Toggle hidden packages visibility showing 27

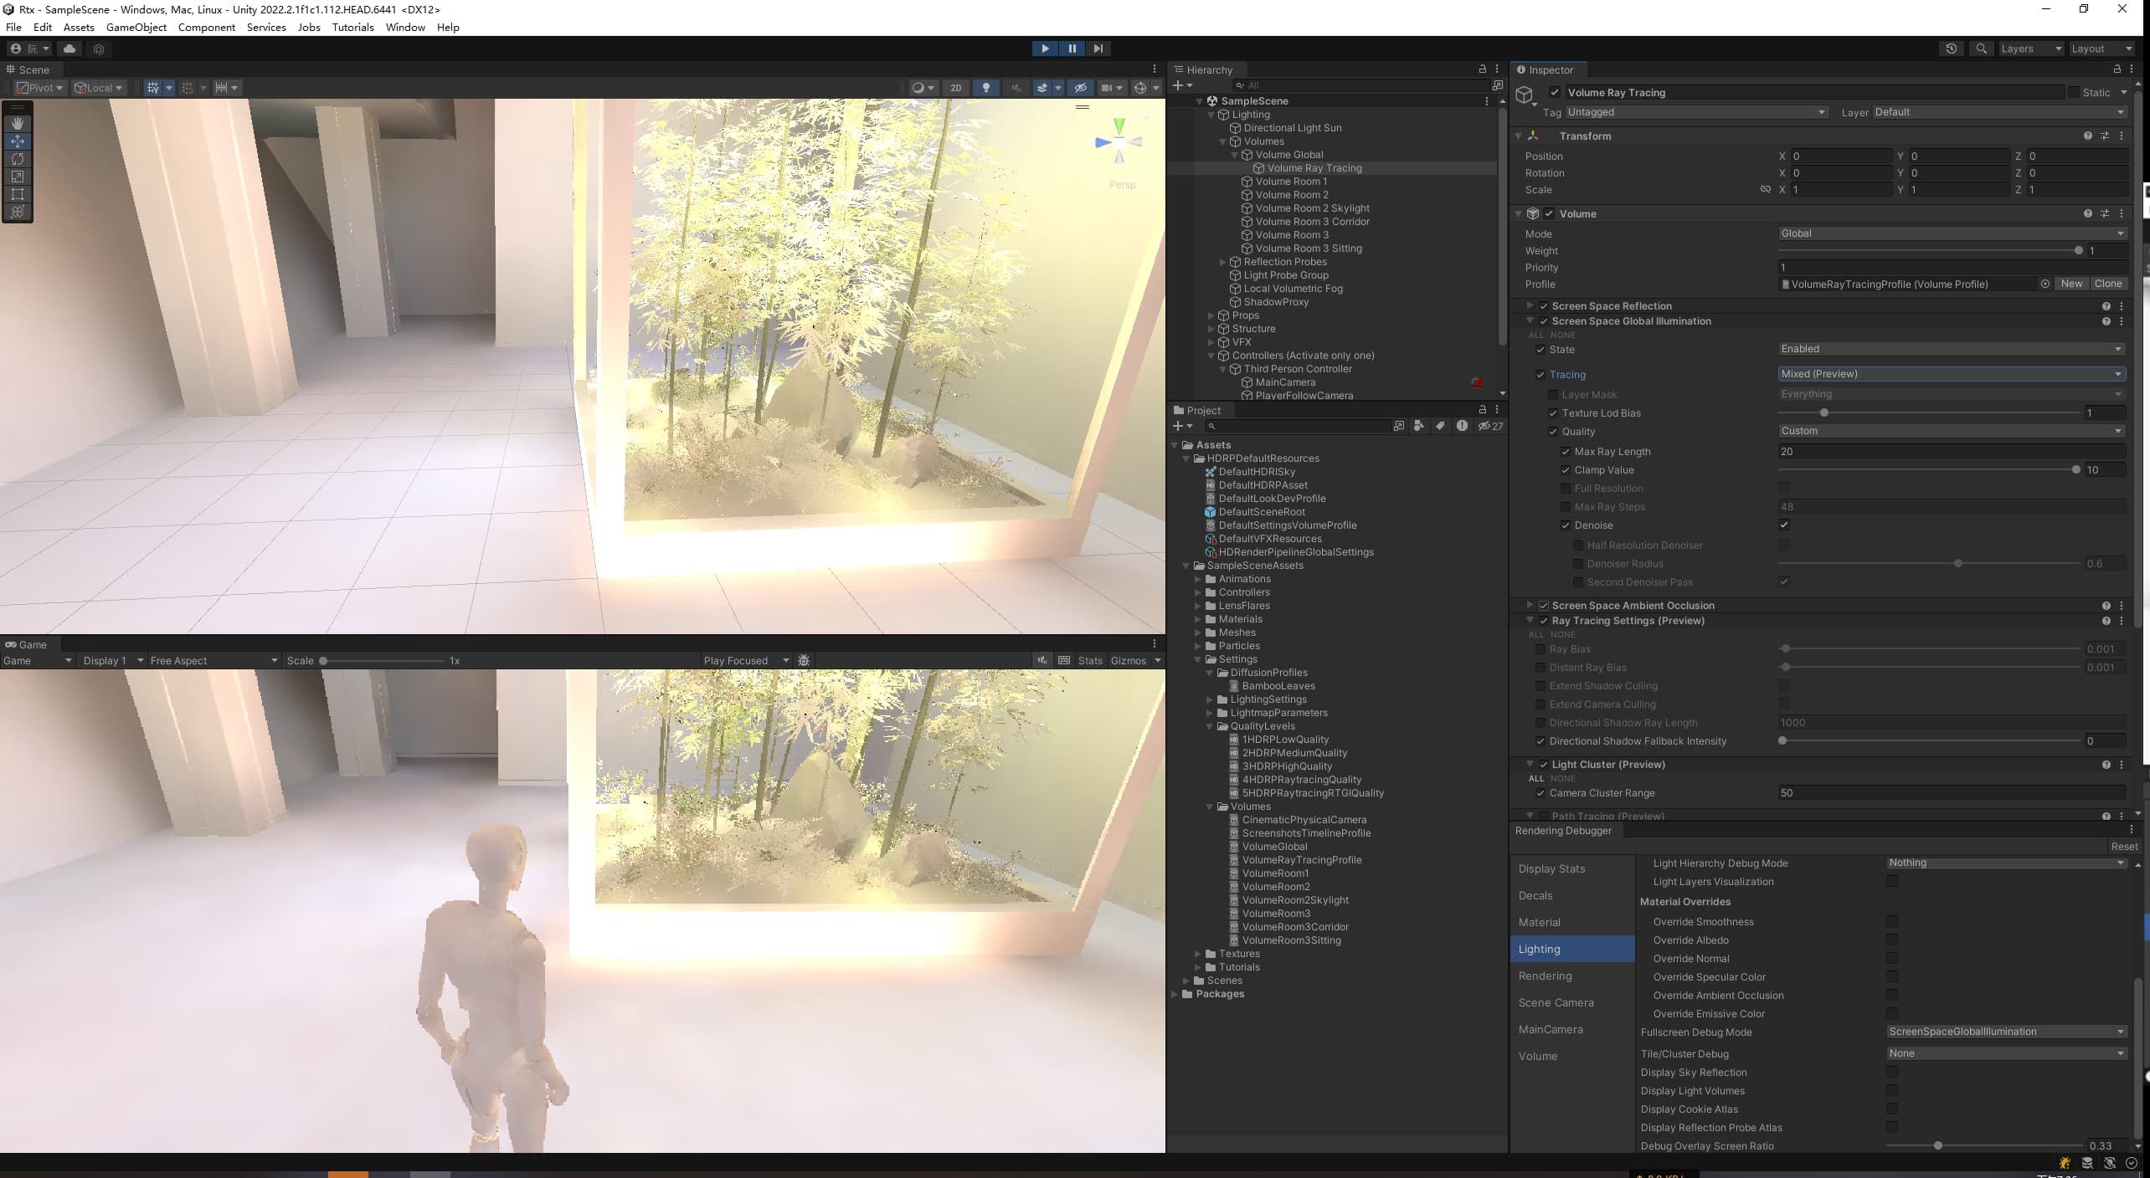tap(1490, 426)
